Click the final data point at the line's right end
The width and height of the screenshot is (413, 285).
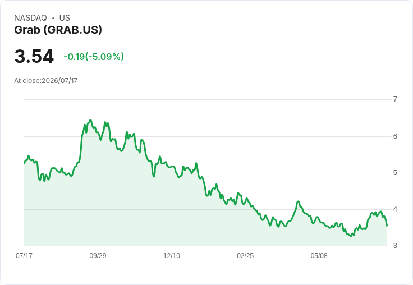[387, 226]
